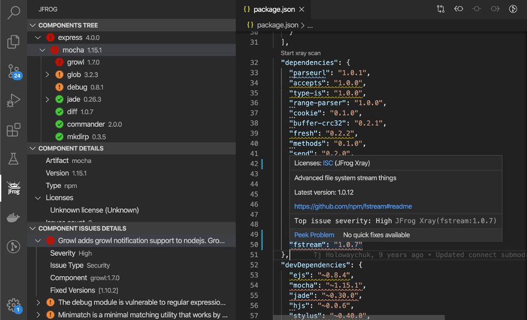Image resolution: width=527 pixels, height=320 pixels.
Task: Click the Fixed Versions [1.10.2] row
Action: 131,290
